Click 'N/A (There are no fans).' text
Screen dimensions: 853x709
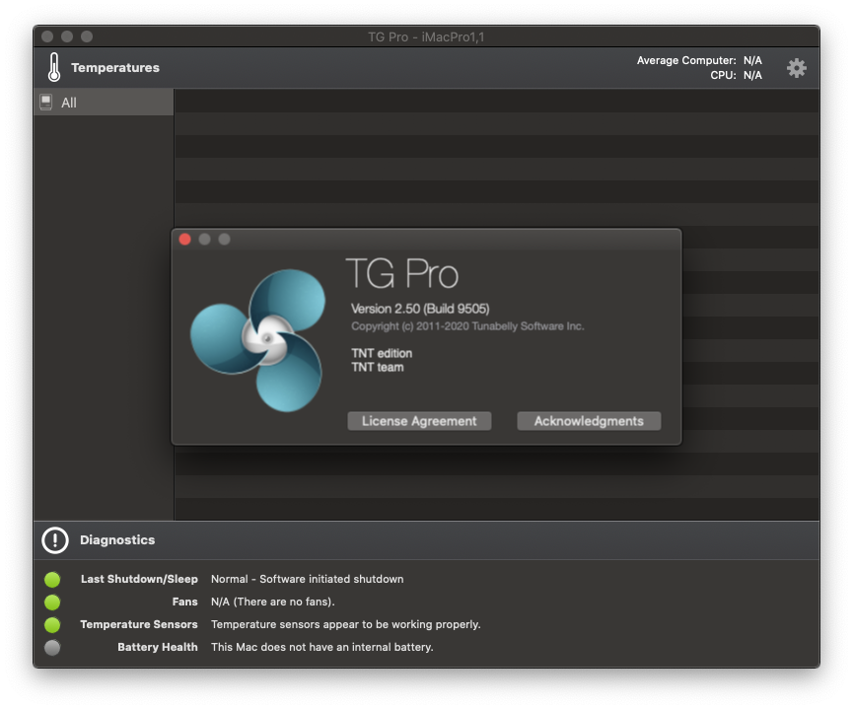point(273,602)
